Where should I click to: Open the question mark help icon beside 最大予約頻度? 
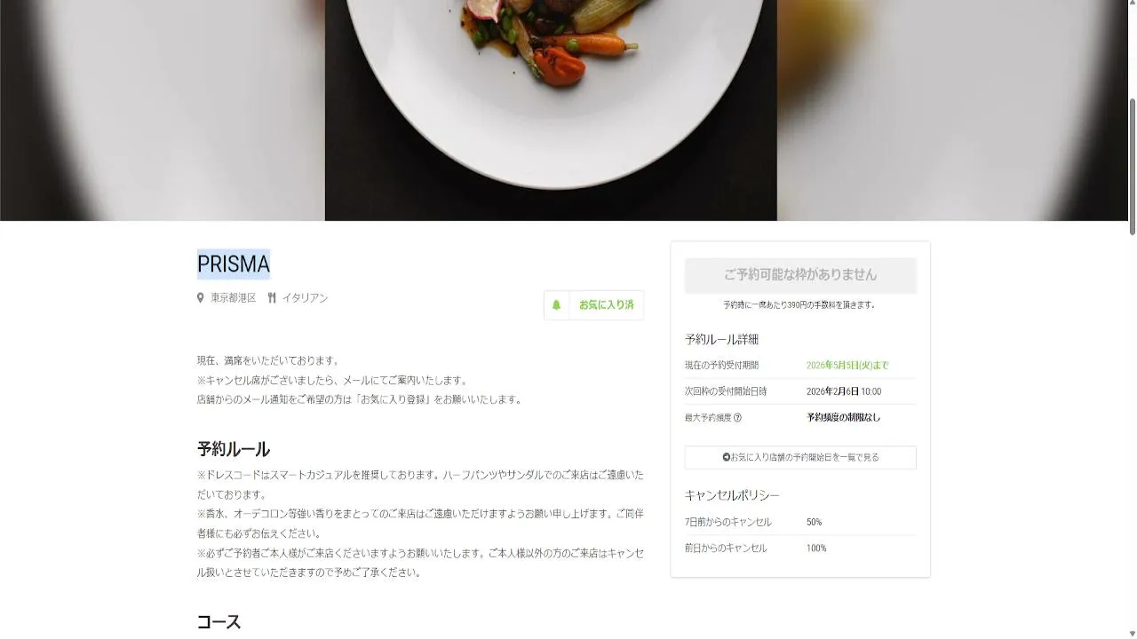[737, 417]
